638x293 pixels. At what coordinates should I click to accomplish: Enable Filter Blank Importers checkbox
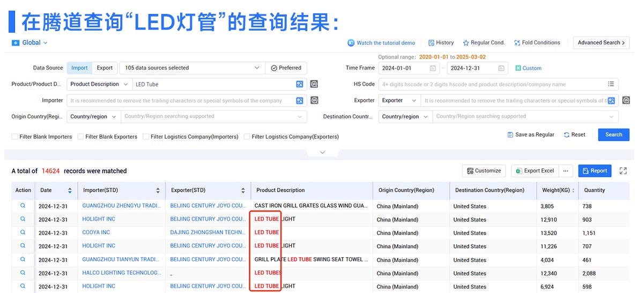(15, 137)
